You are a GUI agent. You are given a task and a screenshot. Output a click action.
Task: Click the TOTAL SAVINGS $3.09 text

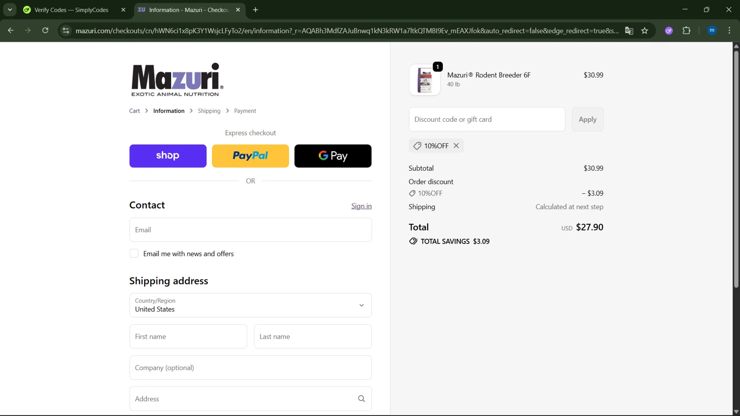[x=455, y=242]
